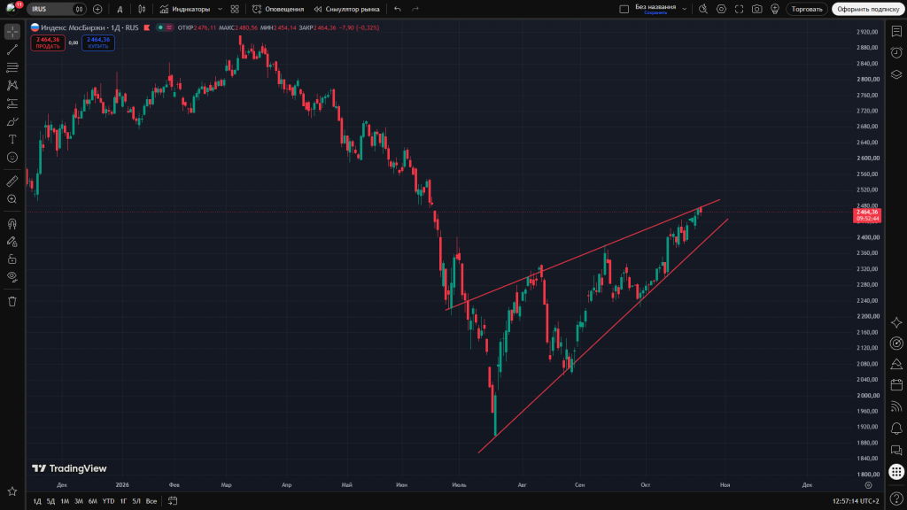
Task: Hide all drawings with the eye icon
Action: (12, 277)
